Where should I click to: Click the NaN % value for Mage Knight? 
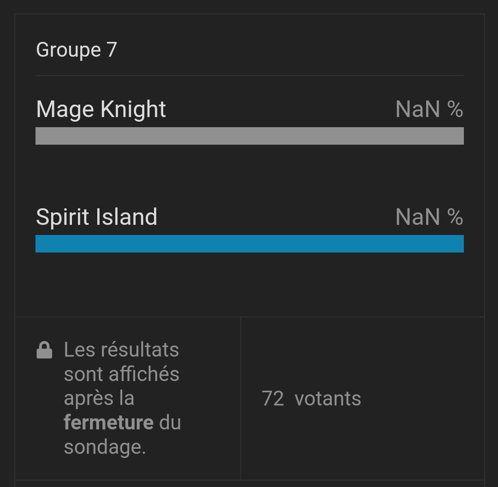(429, 109)
